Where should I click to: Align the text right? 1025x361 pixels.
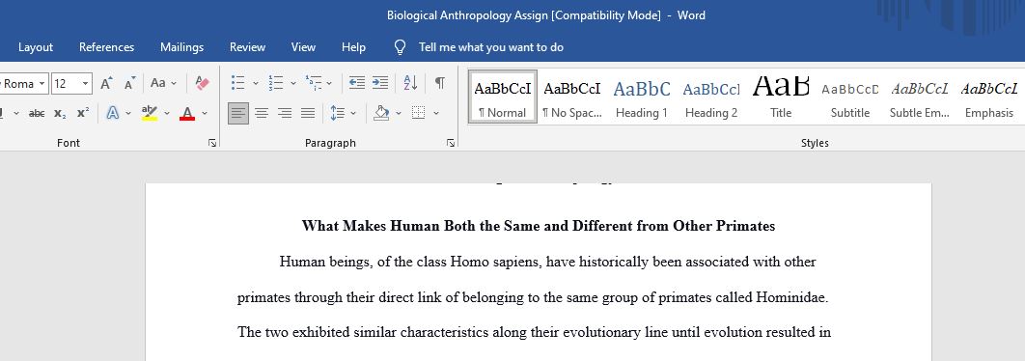pyautogui.click(x=285, y=113)
